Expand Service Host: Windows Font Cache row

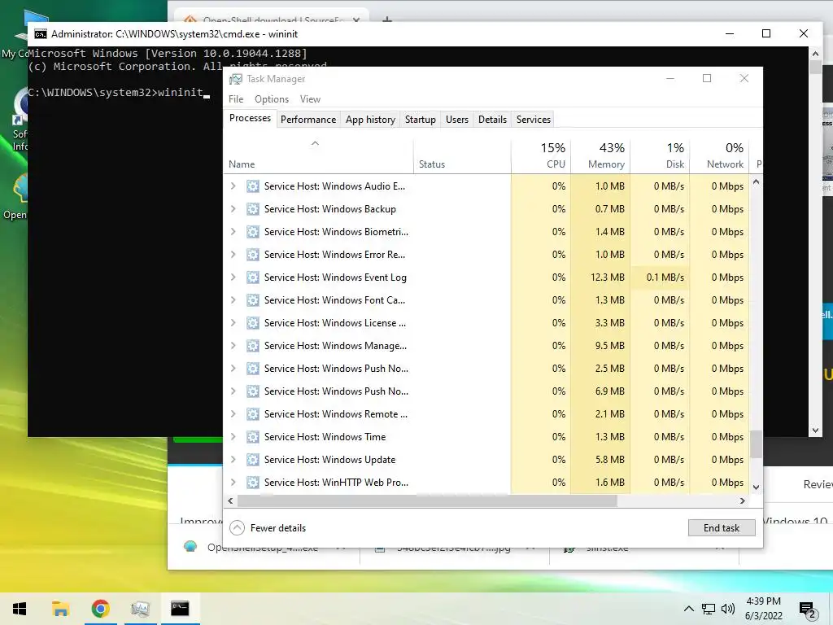233,299
